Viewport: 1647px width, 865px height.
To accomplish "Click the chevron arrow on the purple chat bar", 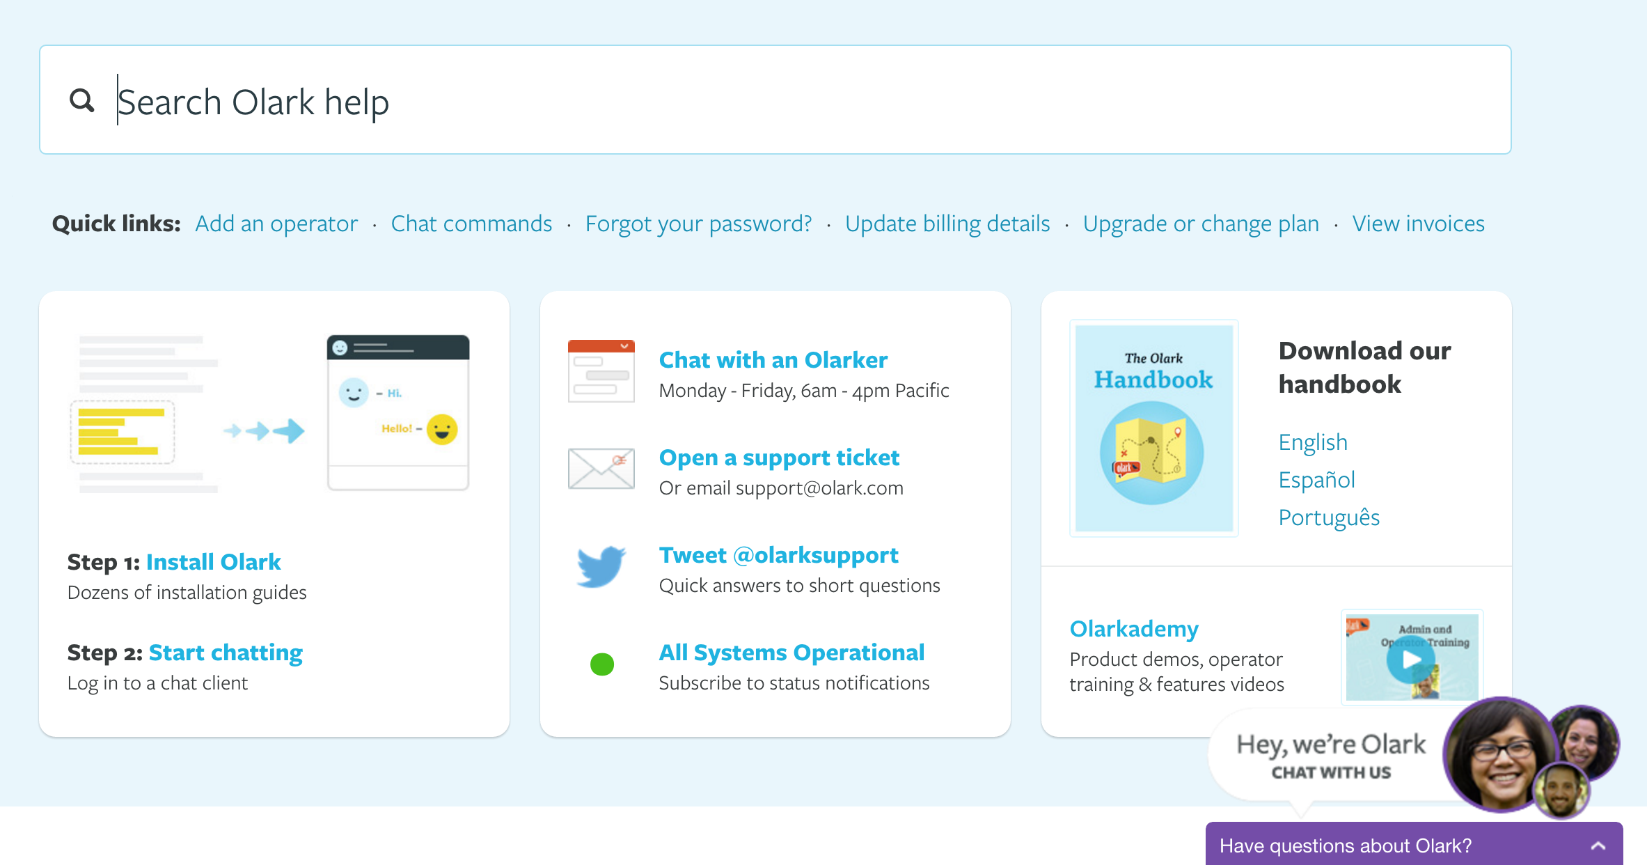I will click(x=1598, y=846).
